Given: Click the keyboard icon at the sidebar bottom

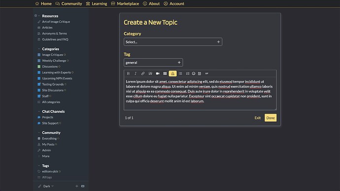Looking at the screenshot, I should point(83,186).
